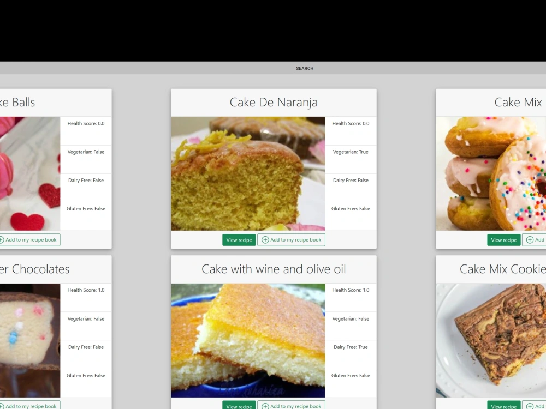Click the donut photo on the Cake Mix card
Screen dimensions: 546x409
coord(490,173)
